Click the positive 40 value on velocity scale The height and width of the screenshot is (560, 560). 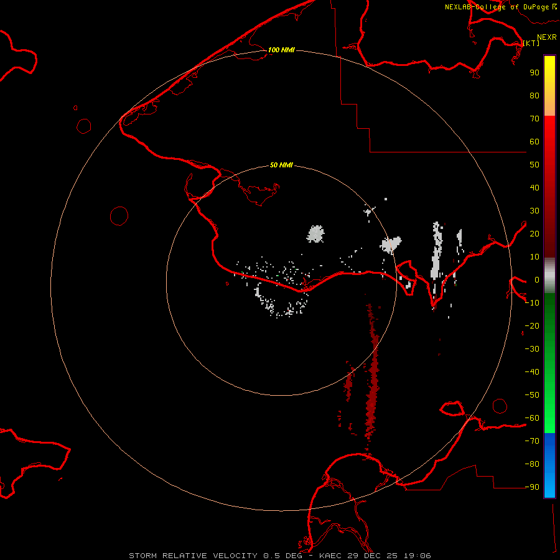534,187
